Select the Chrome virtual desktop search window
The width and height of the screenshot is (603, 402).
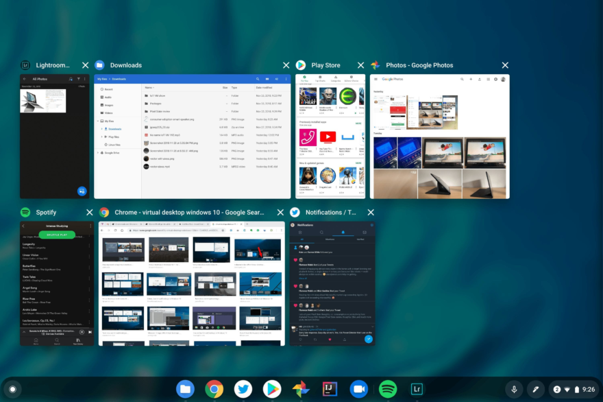[191, 283]
